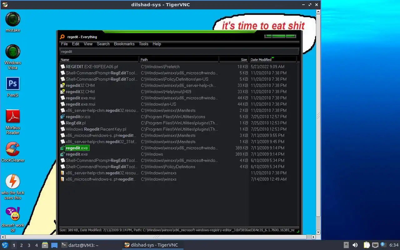Switch to workspace 4 on the taskbar
The width and height of the screenshot is (400, 250).
point(36,245)
